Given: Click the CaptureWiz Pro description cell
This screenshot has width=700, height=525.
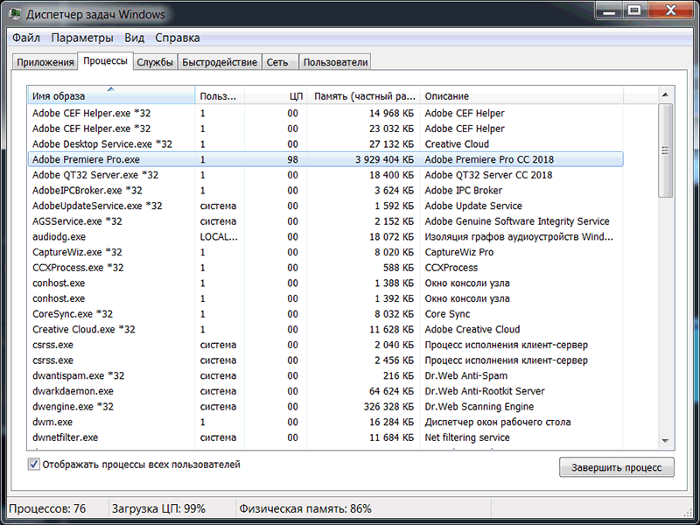Looking at the screenshot, I should pos(458,252).
